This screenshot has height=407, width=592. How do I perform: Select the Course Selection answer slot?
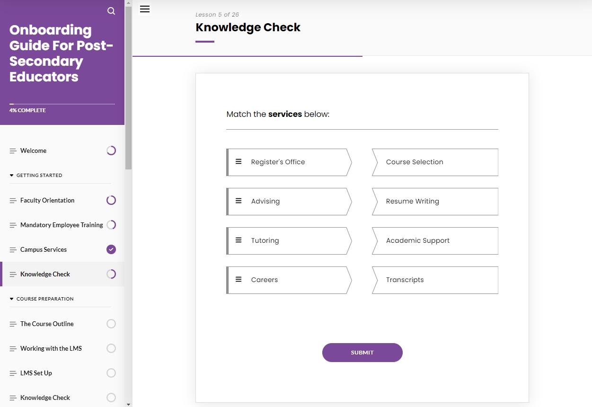[x=435, y=162]
